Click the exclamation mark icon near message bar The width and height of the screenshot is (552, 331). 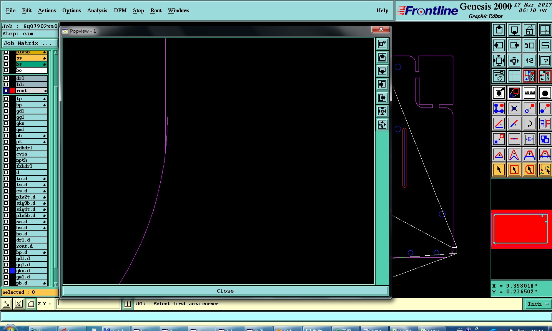(128, 304)
